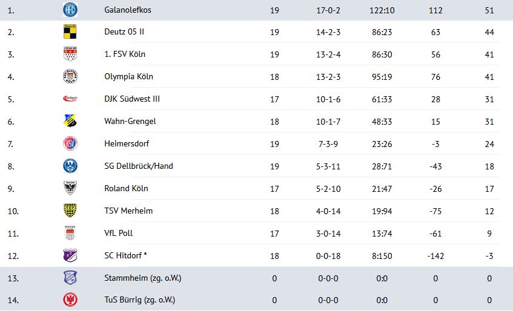
Task: Click the SC Hitdorf * team name
Action: coord(125,256)
